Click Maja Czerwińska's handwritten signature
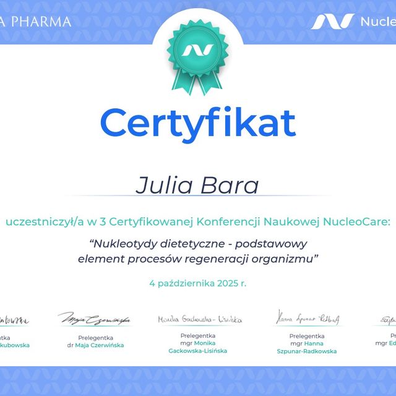Screen dimensions: 396x396 (94, 319)
